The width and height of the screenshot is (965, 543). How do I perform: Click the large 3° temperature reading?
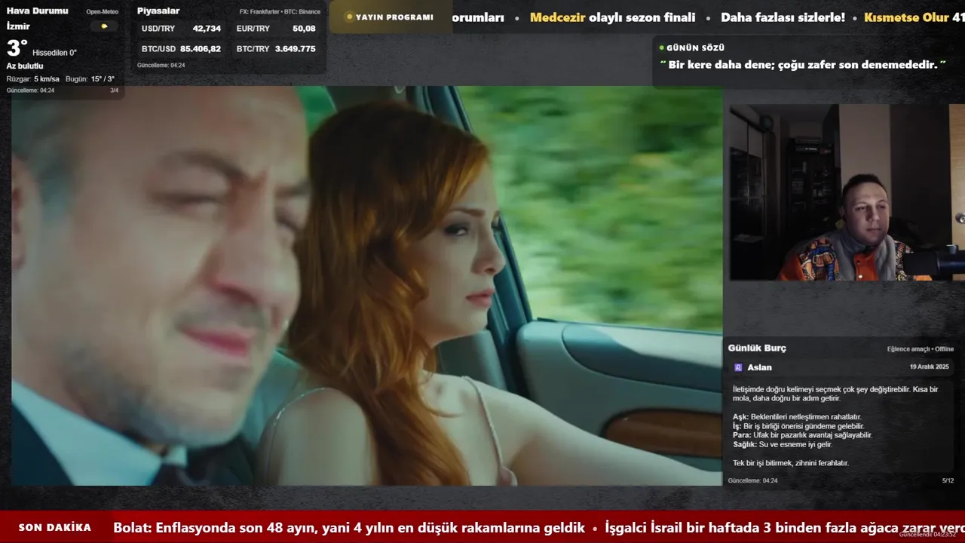pos(17,48)
